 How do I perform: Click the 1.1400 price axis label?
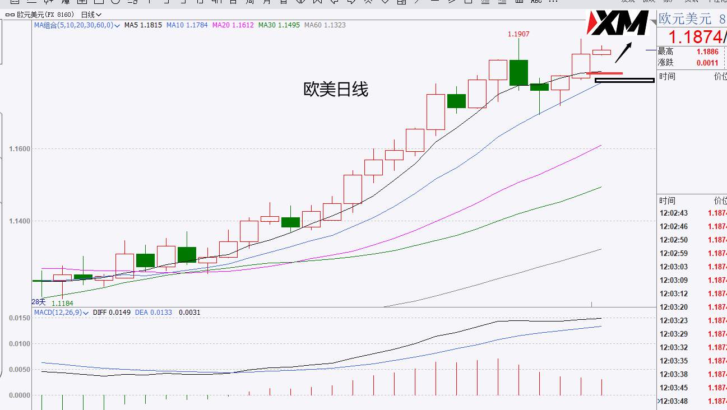20,221
